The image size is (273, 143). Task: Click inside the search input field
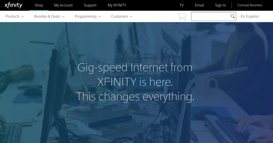tap(211, 16)
